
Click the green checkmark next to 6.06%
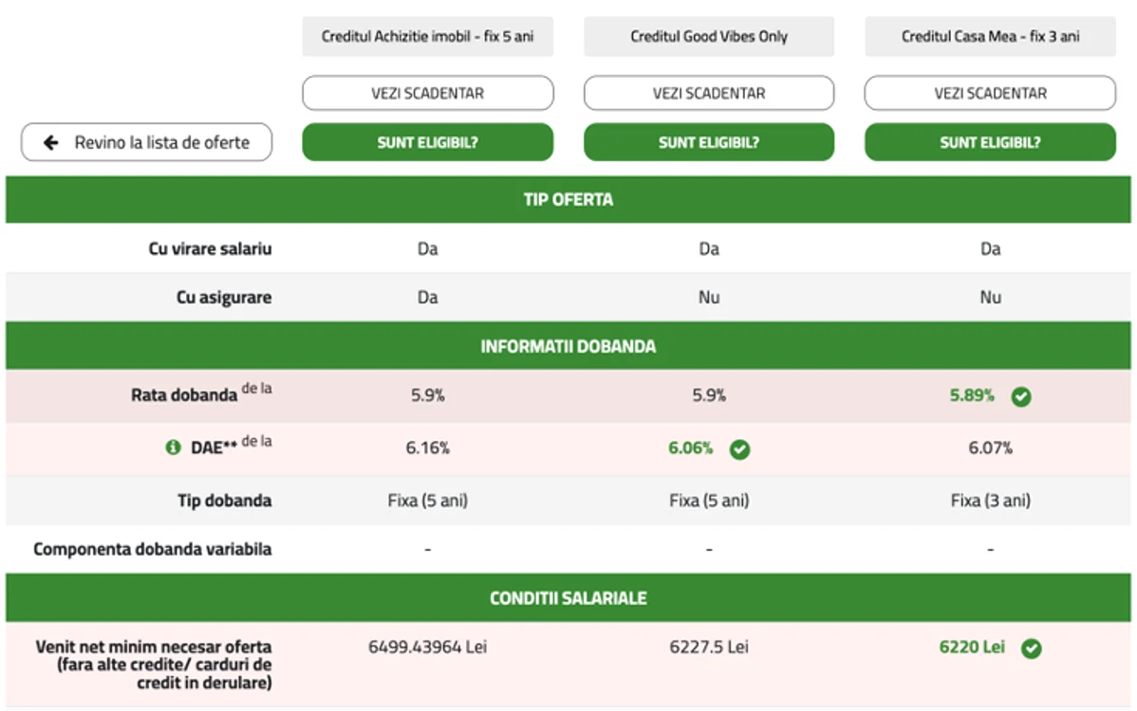pyautogui.click(x=739, y=449)
